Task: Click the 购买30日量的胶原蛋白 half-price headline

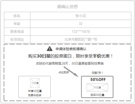Action: coord(70,56)
